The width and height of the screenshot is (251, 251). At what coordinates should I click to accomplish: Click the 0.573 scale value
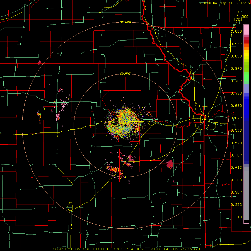(236, 131)
